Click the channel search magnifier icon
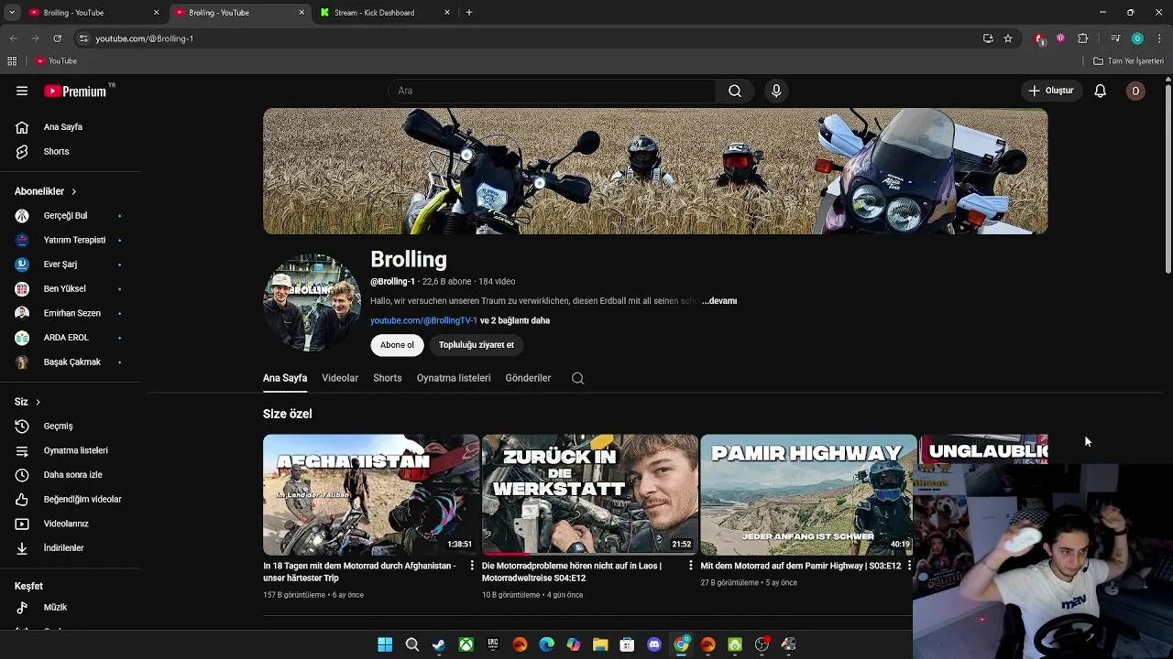 click(x=577, y=378)
